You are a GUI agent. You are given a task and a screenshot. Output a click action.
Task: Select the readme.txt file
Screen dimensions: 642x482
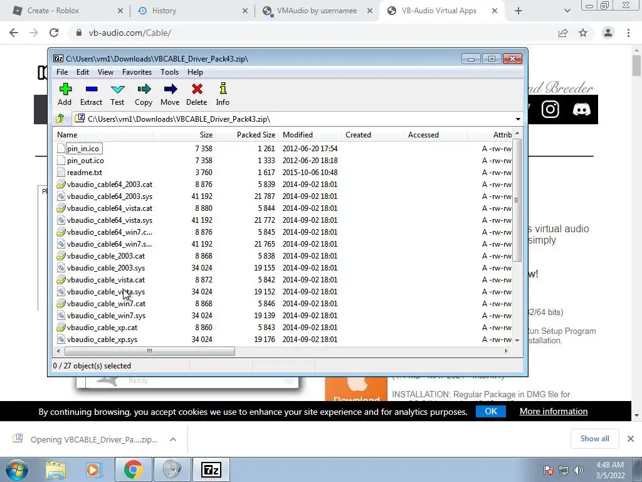[85, 173]
